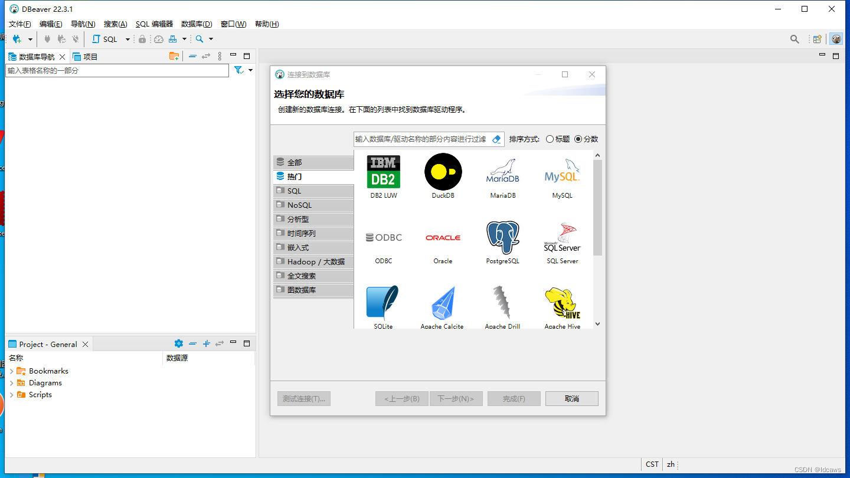
Task: Click the zh locale status bar entry
Action: tap(671, 464)
